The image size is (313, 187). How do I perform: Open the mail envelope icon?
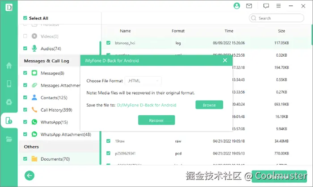click(x=249, y=6)
